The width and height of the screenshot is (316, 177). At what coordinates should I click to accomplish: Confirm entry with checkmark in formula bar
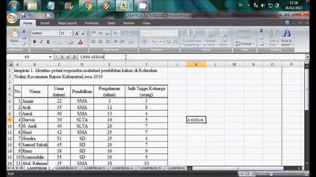coord(68,57)
